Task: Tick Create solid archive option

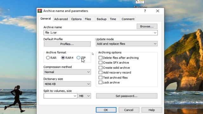Action: (101, 67)
